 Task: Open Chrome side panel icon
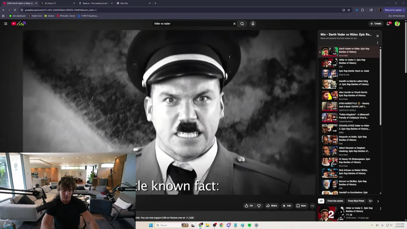pyautogui.click(x=371, y=10)
